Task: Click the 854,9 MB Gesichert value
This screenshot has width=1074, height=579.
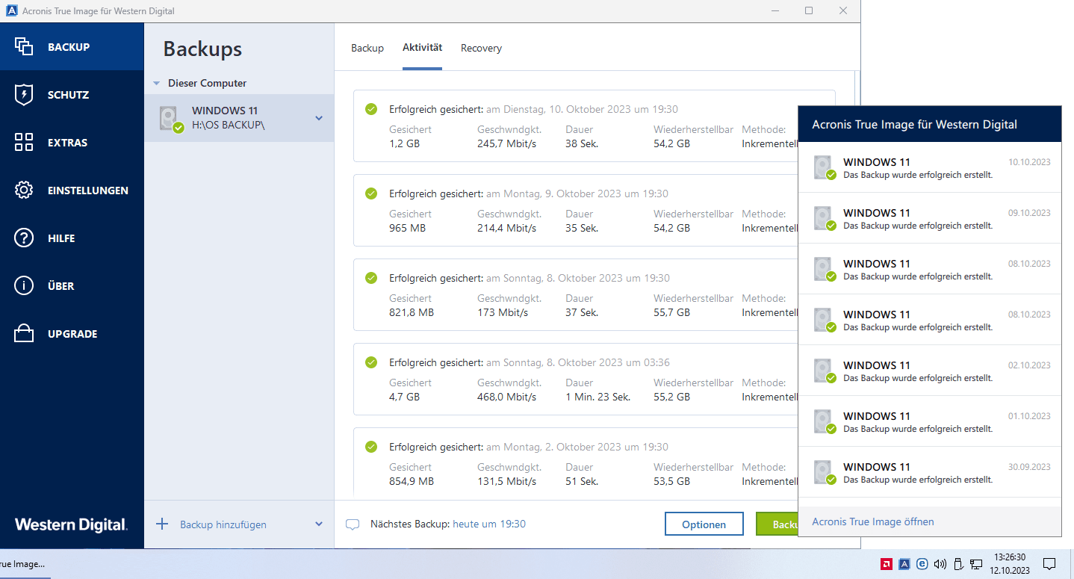Action: click(x=412, y=481)
